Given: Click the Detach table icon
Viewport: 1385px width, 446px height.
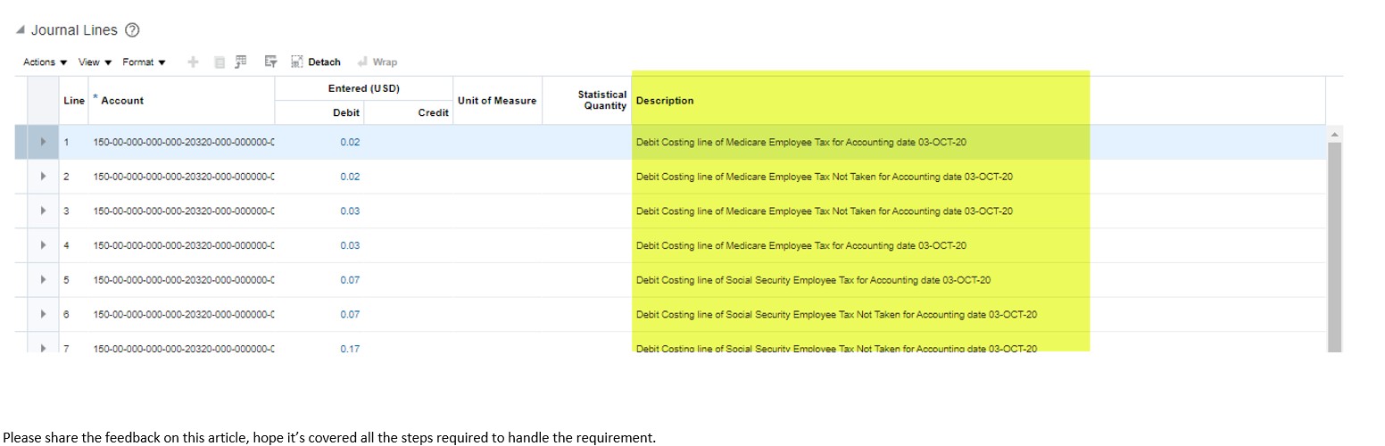Looking at the screenshot, I should tap(316, 62).
